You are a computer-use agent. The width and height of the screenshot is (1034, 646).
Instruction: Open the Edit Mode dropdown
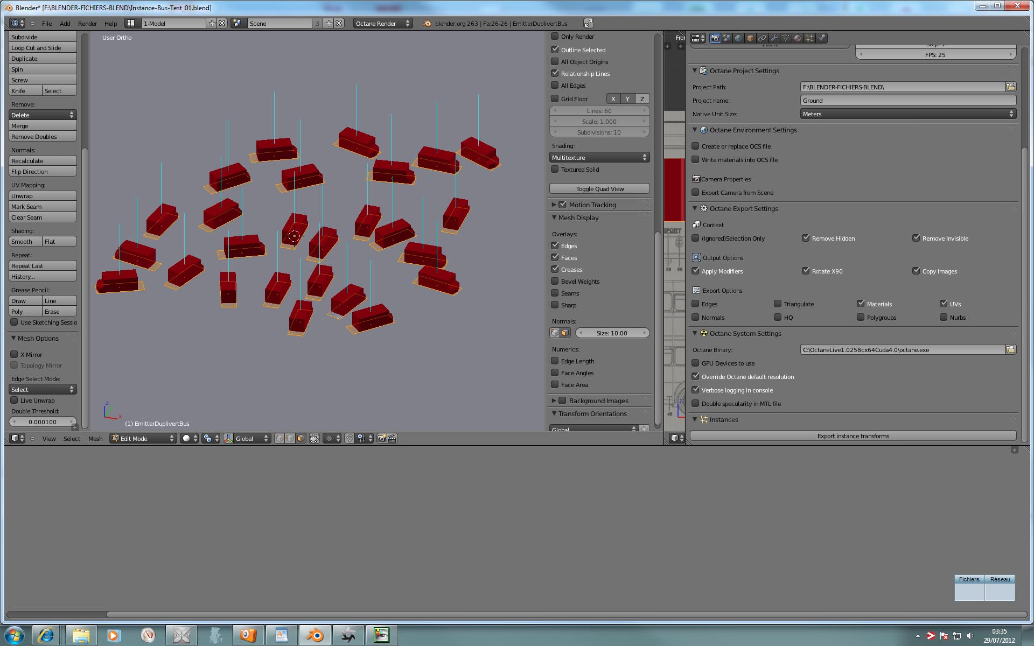pyautogui.click(x=143, y=439)
